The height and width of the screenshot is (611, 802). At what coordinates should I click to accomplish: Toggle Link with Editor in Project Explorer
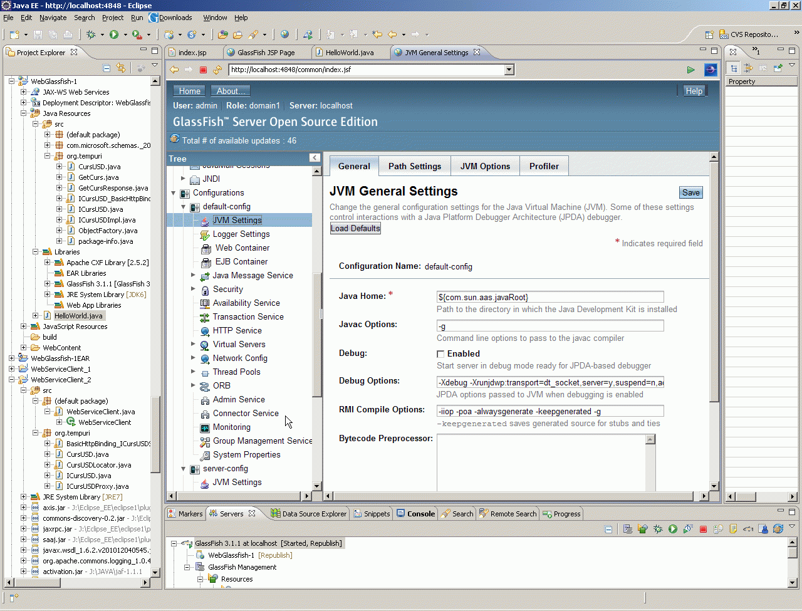click(121, 68)
